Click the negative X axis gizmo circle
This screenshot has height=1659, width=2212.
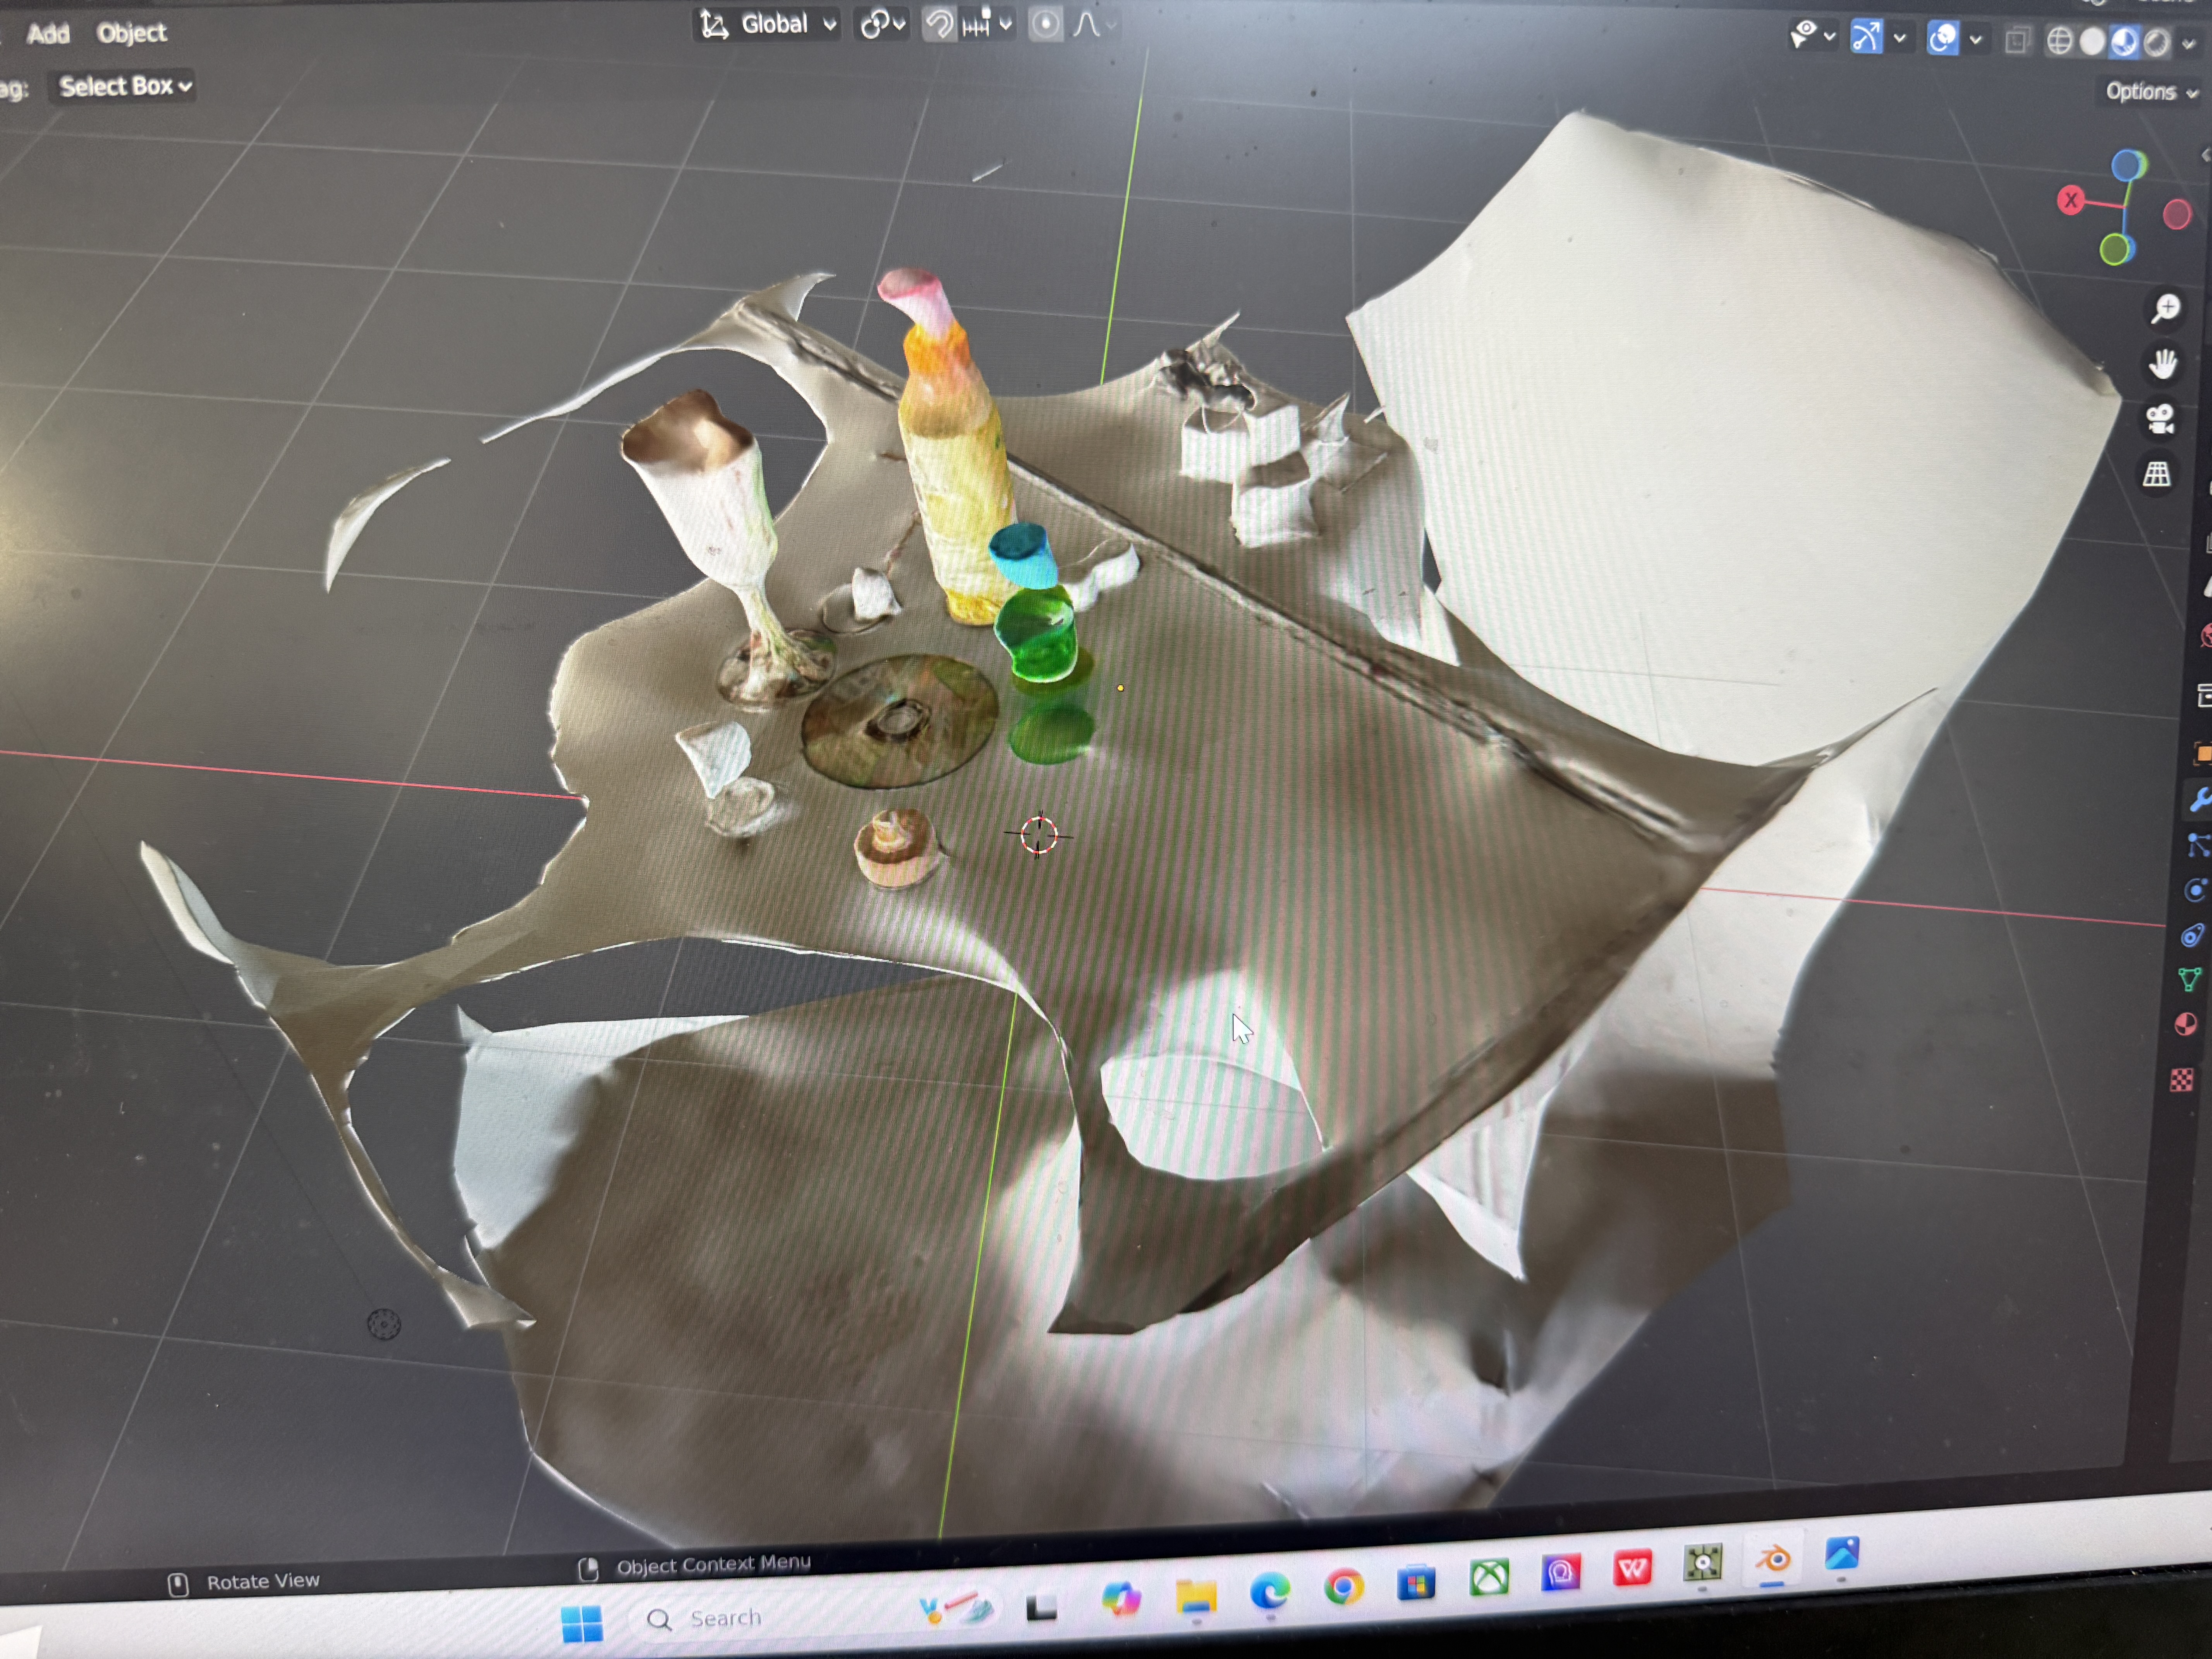[x=2177, y=214]
